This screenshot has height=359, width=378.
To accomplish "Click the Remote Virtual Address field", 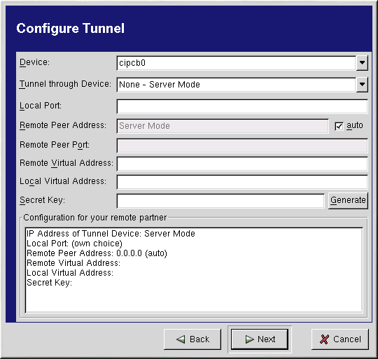I will (242, 164).
